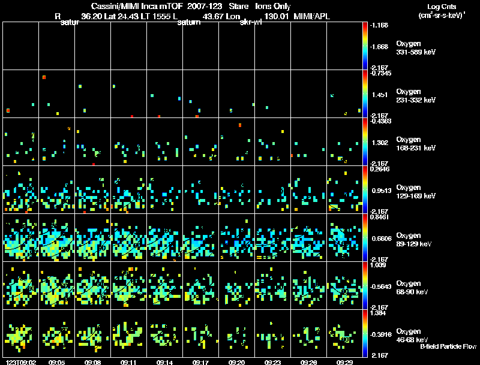Click the color bar for Oxygen 331-589 keV
Viewport: 480px width, 365px height.
365,46
